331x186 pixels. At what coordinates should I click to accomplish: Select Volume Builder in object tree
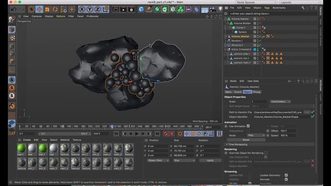242,23
